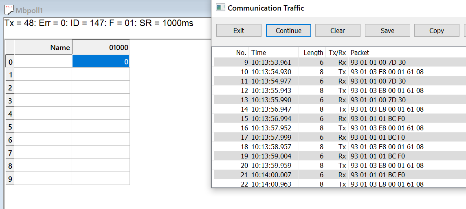The height and width of the screenshot is (209, 466).
Task: Click the 01000 column header
Action: pyautogui.click(x=101, y=48)
